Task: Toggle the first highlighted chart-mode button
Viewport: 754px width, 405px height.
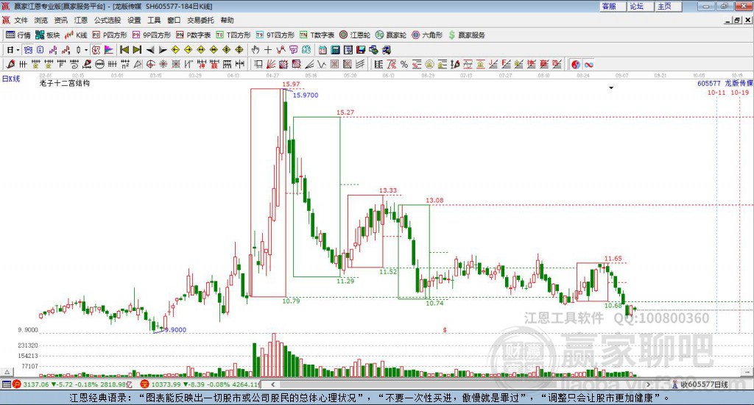Action: (x=29, y=50)
